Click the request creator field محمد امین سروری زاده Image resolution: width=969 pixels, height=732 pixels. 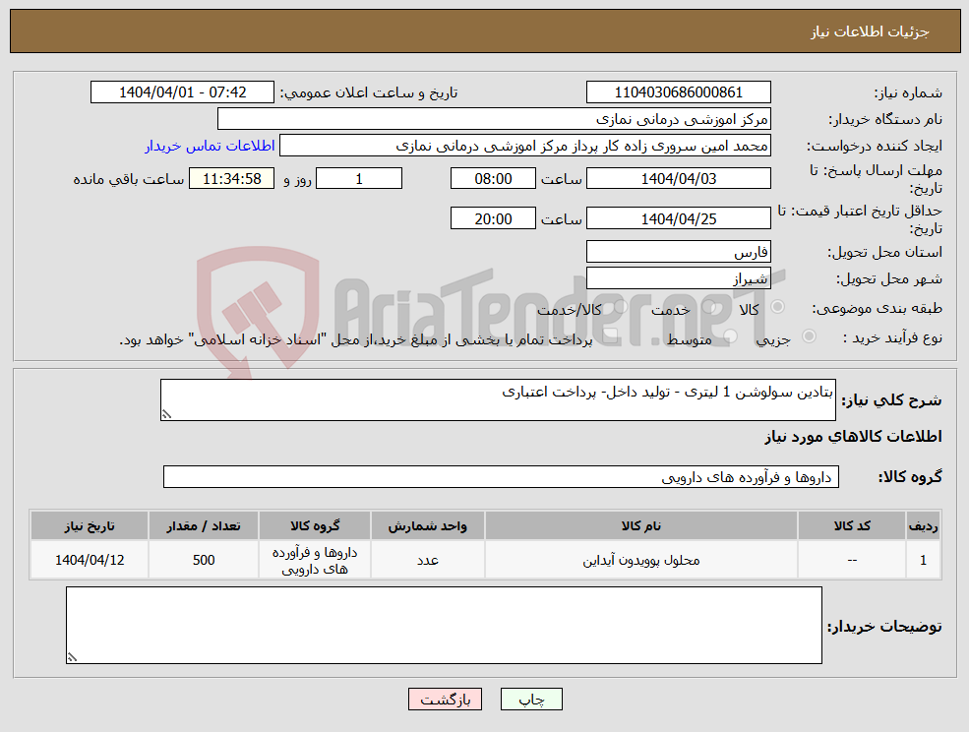[x=525, y=146]
